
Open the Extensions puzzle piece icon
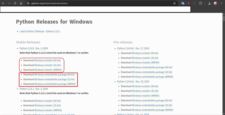pyautogui.click(x=200, y=3)
